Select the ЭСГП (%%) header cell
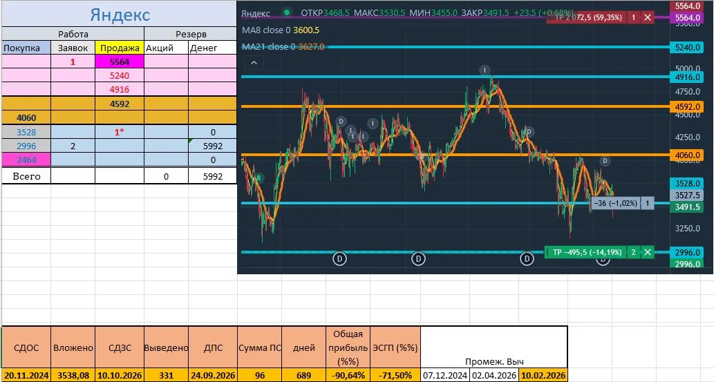The width and height of the screenshot is (714, 382). point(395,347)
